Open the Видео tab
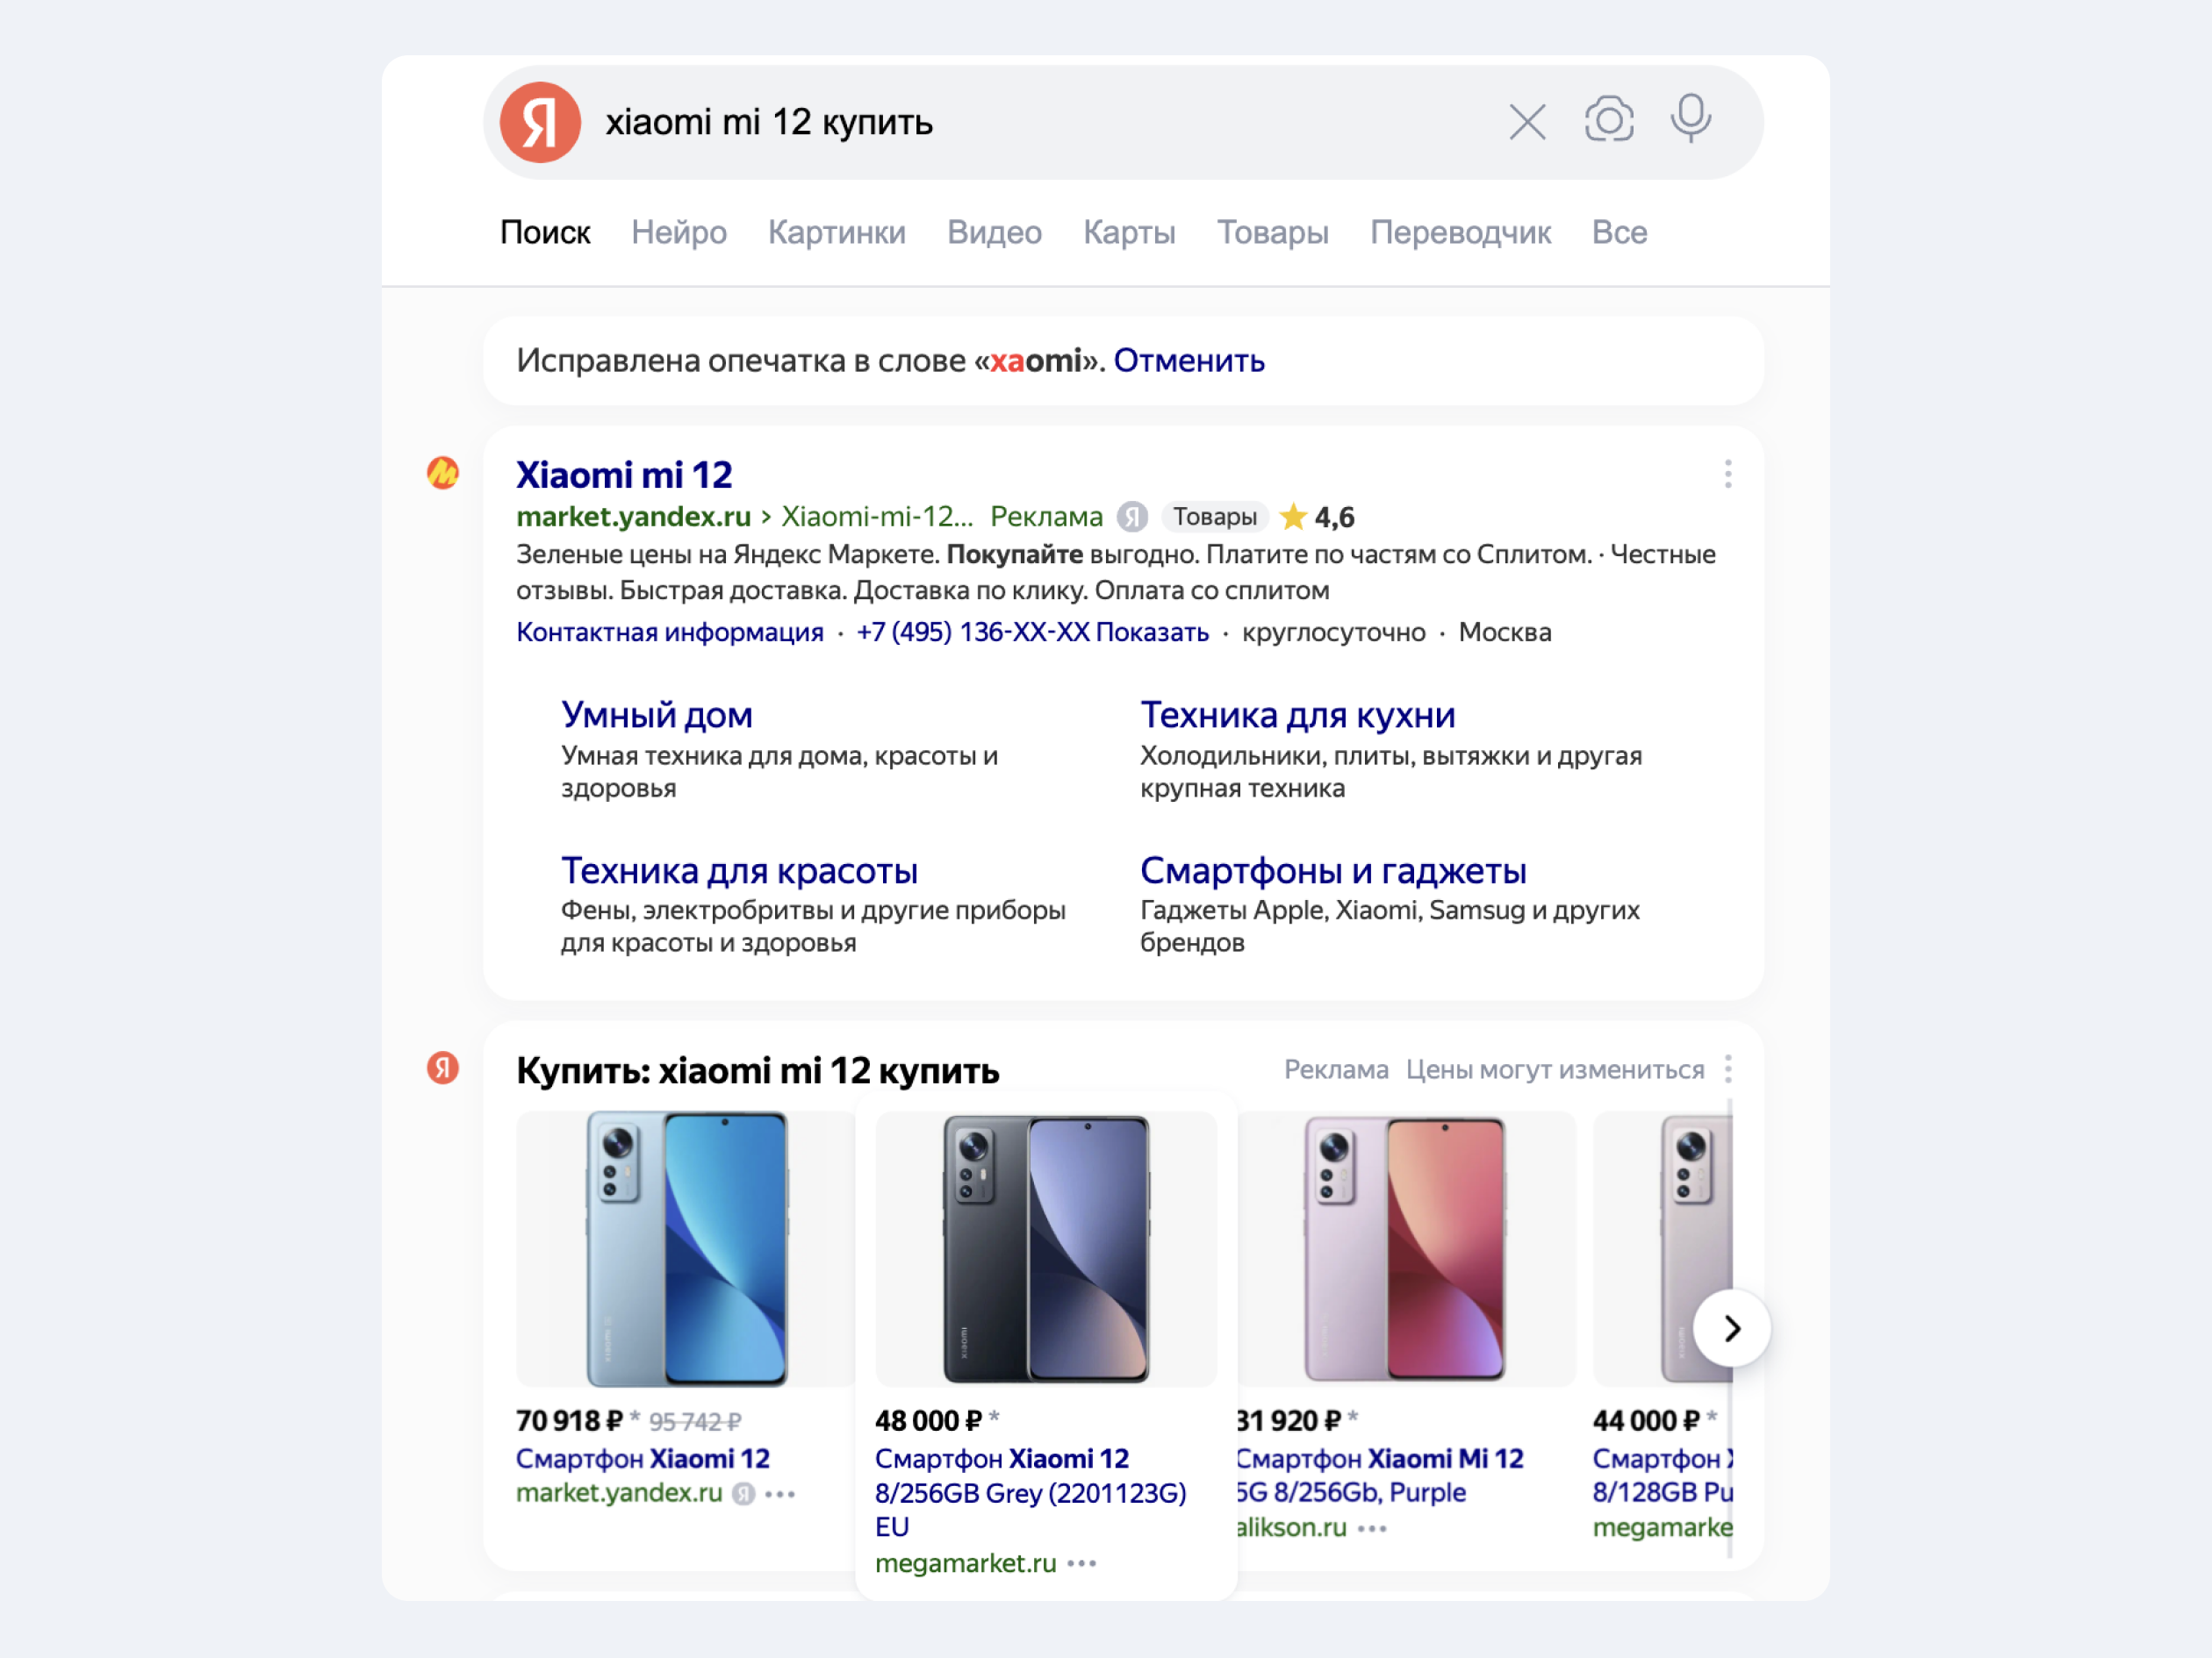This screenshot has width=2212, height=1658. (x=994, y=232)
